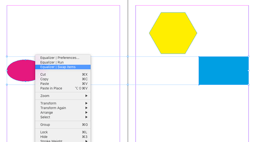Select Paste in the context menu
This screenshot has width=256, height=142.
click(45, 84)
